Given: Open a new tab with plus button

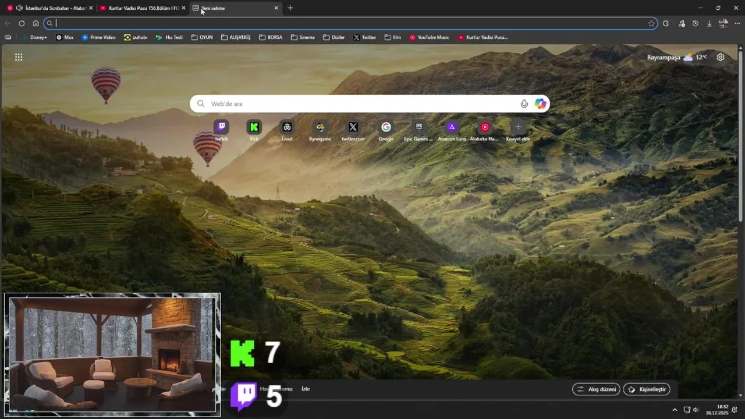Looking at the screenshot, I should click(290, 8).
